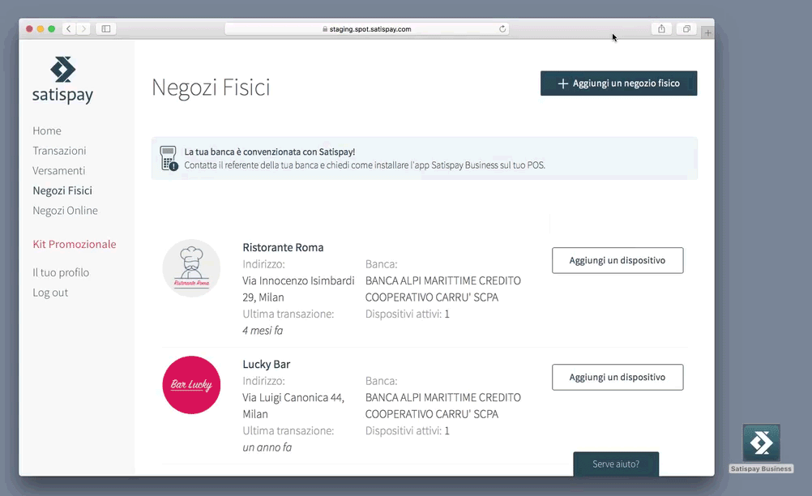This screenshot has width=812, height=496.
Task: Go to Transazioni in the sidebar
Action: 59,151
